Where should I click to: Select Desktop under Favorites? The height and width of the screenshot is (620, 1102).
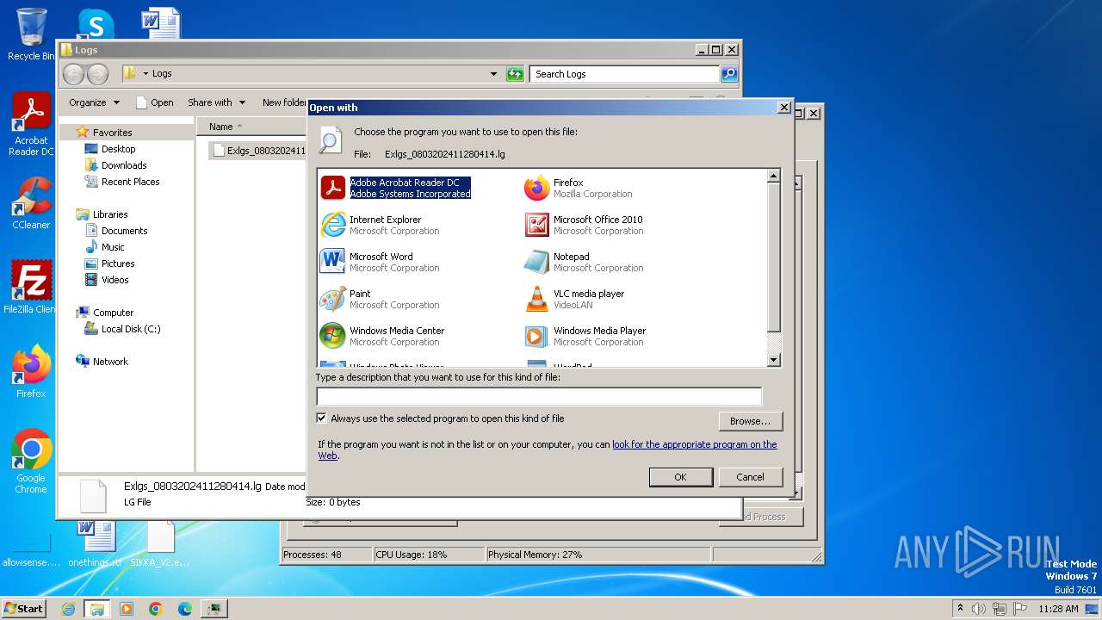click(x=118, y=149)
